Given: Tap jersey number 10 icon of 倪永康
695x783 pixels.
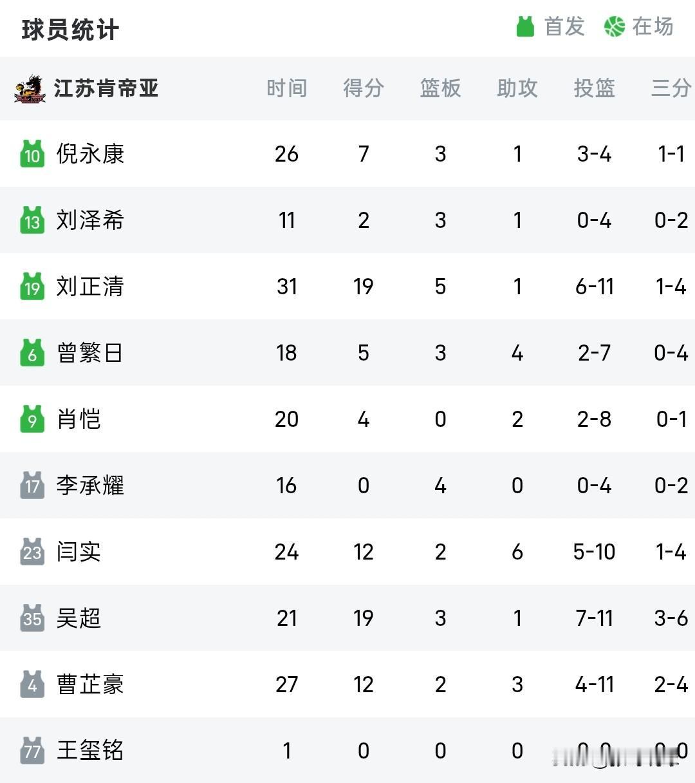Looking at the screenshot, I should pos(32,154).
